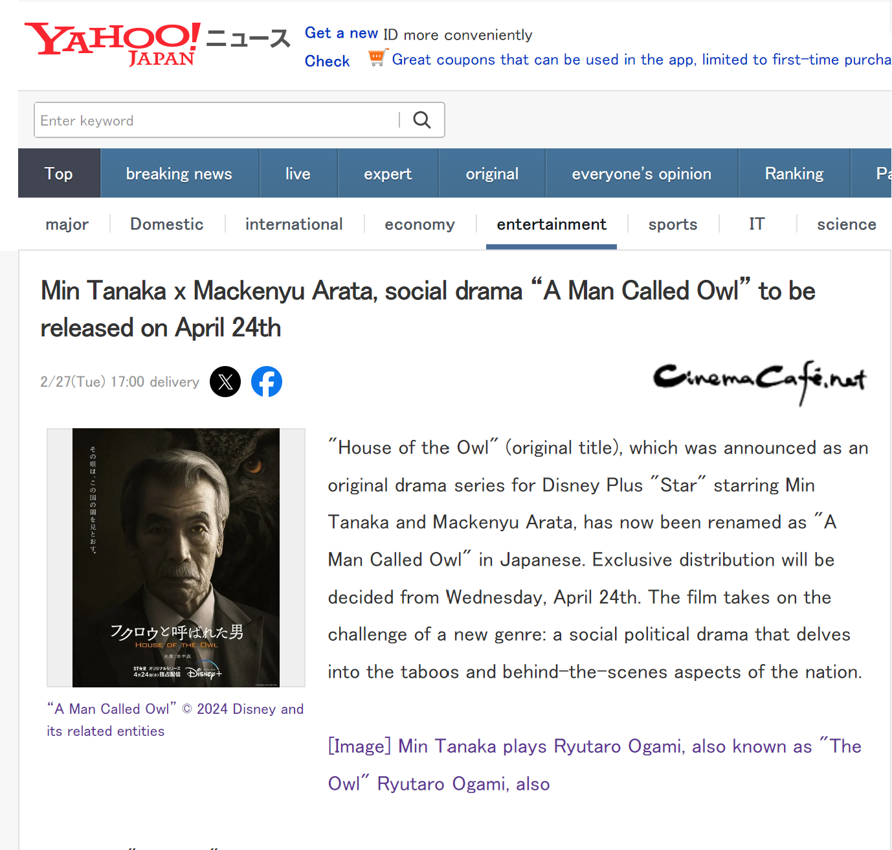Focus the Enter keyword search field
892x850 pixels.
pos(217,120)
